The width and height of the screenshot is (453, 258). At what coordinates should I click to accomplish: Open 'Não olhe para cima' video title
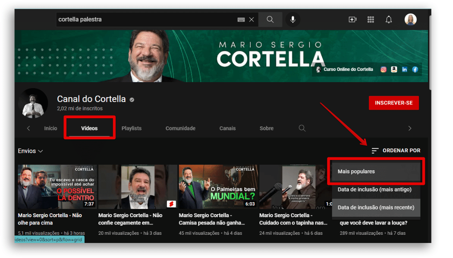(50, 219)
